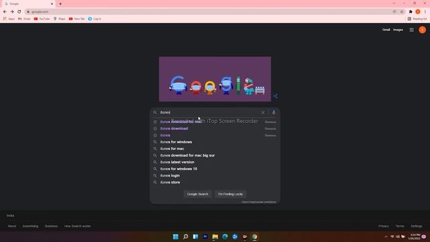Open the taskbar clock and date
The width and height of the screenshot is (430, 242).
pyautogui.click(x=414, y=237)
